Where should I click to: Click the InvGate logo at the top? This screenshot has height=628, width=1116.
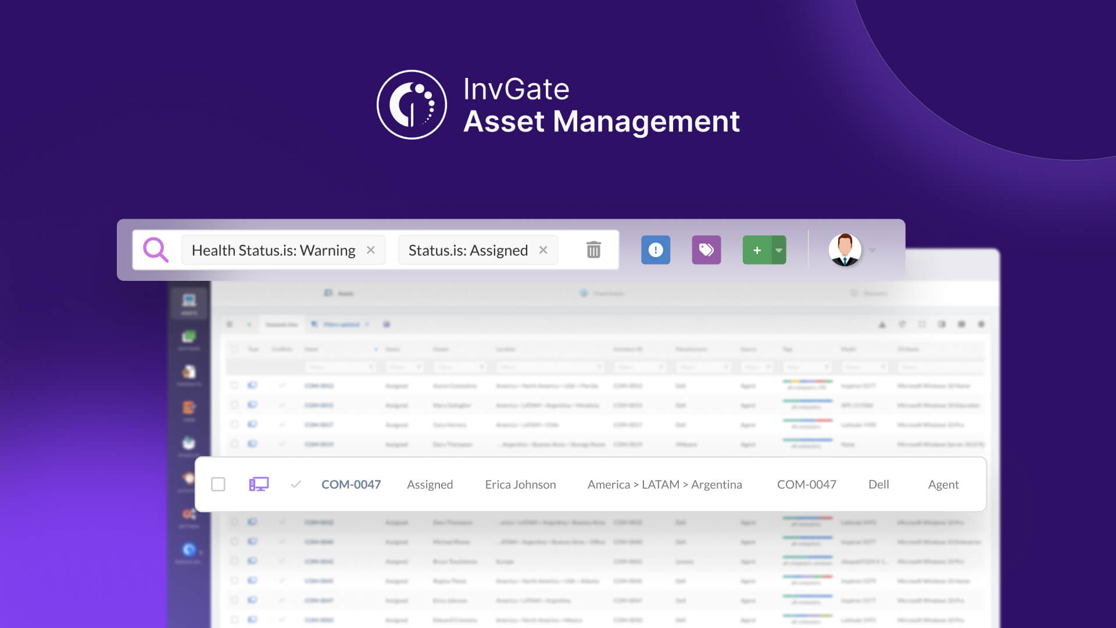click(x=412, y=104)
